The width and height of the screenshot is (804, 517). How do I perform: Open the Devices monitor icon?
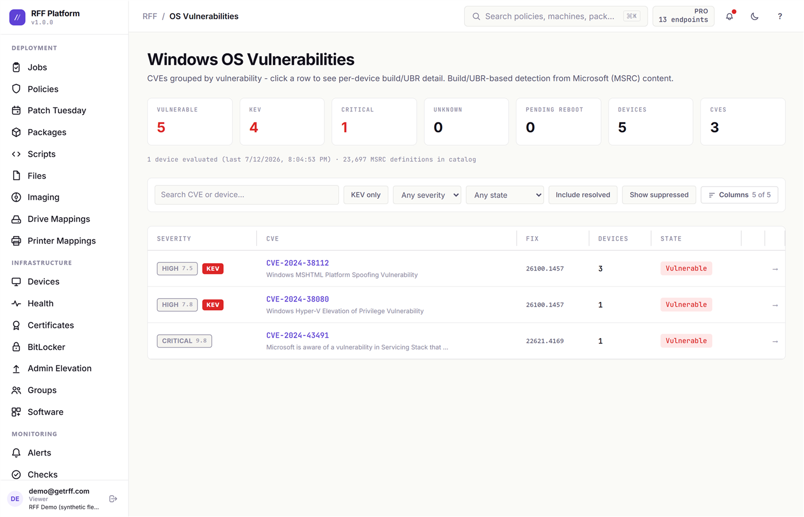[x=16, y=281]
